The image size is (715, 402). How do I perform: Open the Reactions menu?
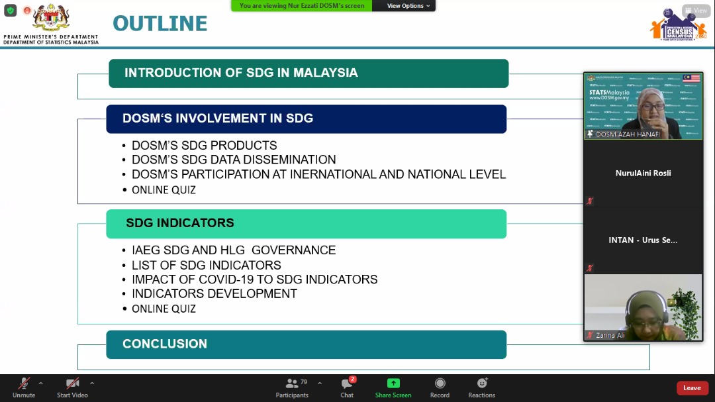[x=481, y=388]
